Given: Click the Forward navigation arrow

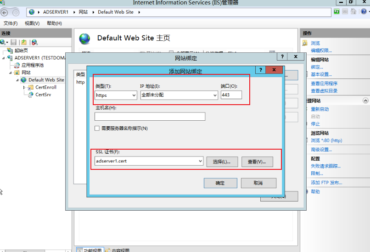Looking at the screenshot, I should (16, 12).
